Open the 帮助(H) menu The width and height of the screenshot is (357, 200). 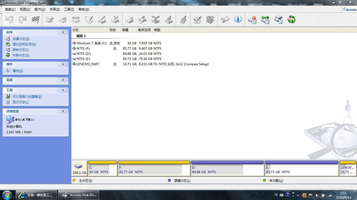[84, 9]
